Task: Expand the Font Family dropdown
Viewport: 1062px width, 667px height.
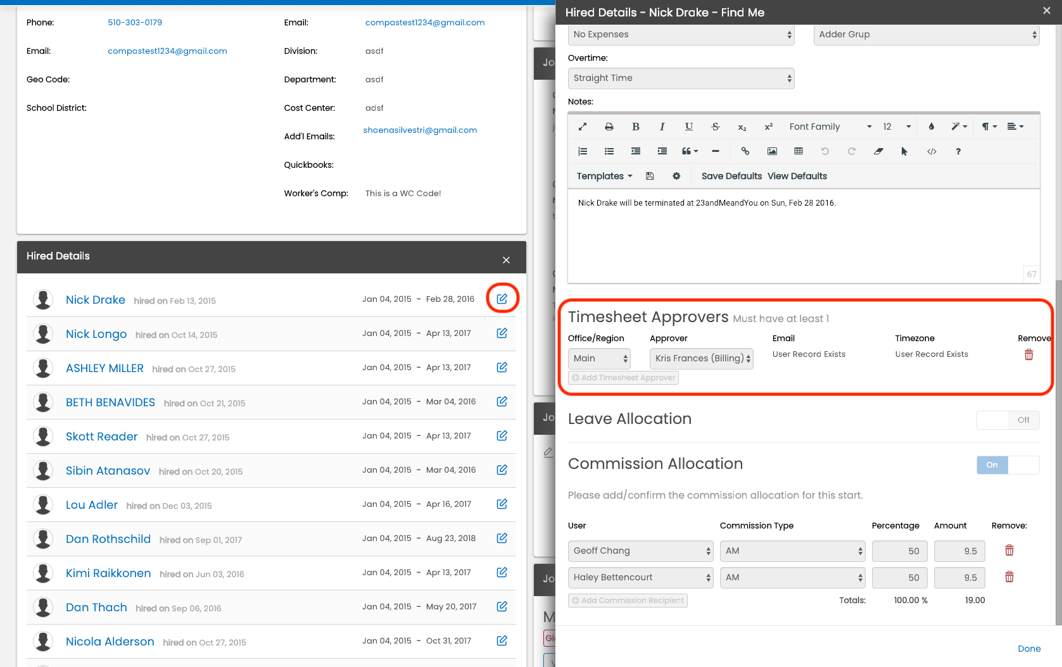Action: pos(830,127)
